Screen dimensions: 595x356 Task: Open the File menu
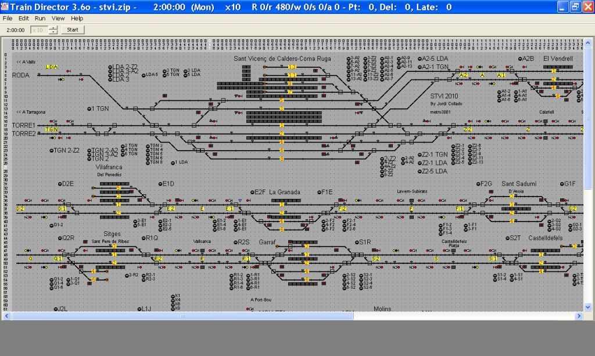point(8,19)
